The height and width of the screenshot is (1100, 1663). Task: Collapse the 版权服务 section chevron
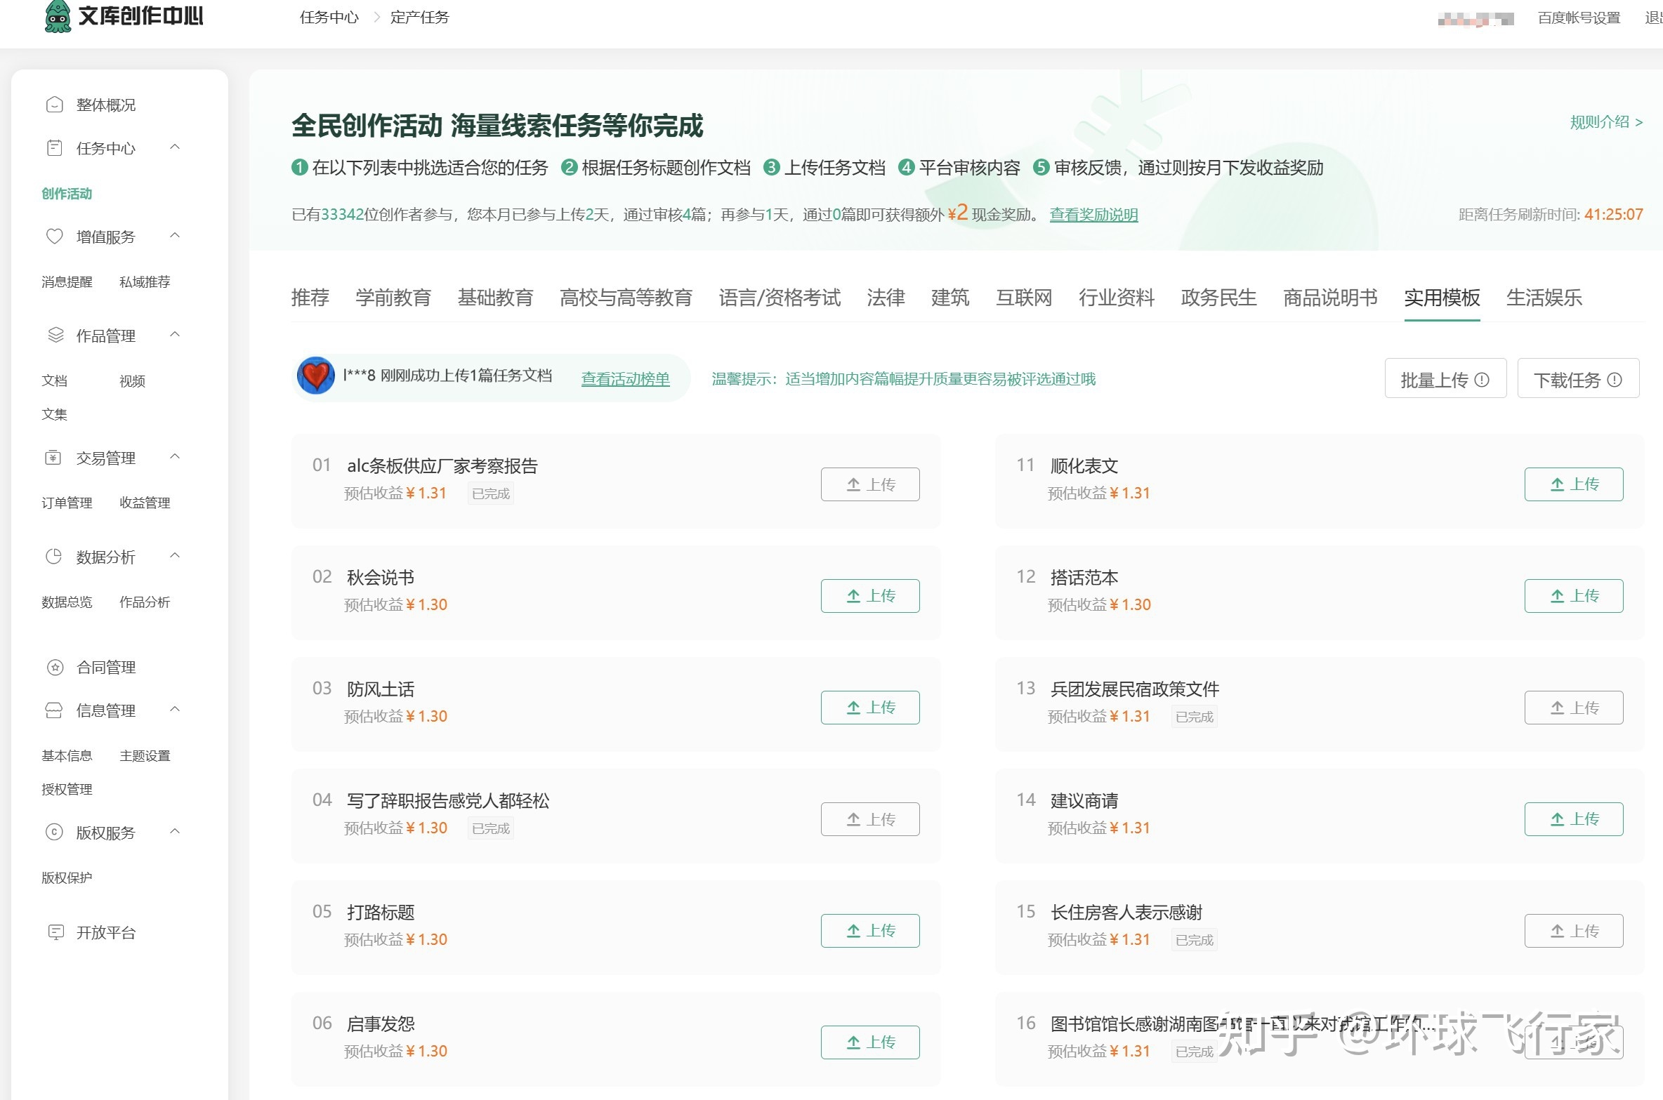point(176,832)
